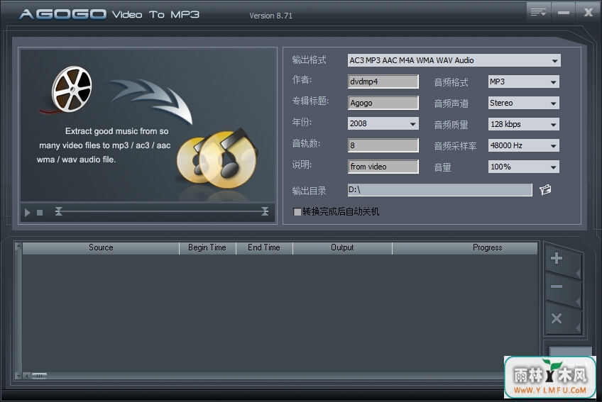Click the music disc graphic in preview
This screenshot has height=402, width=602.
click(x=217, y=158)
